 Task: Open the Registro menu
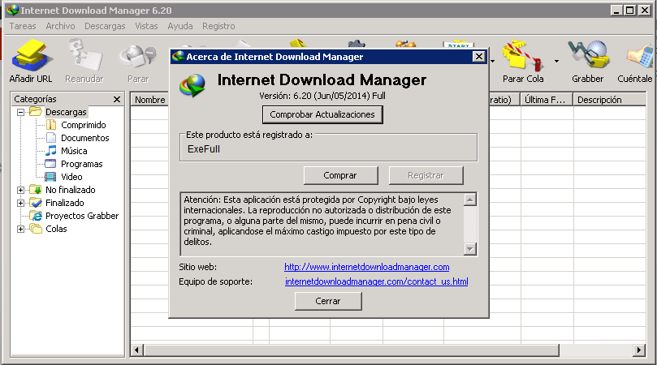pyautogui.click(x=218, y=26)
